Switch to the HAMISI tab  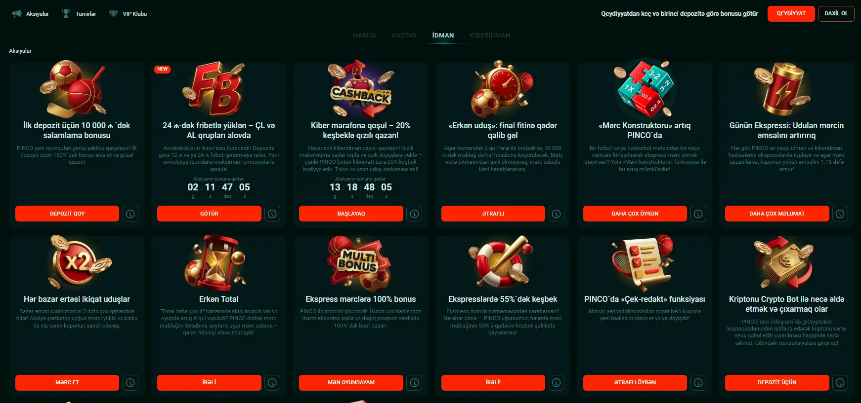[364, 36]
